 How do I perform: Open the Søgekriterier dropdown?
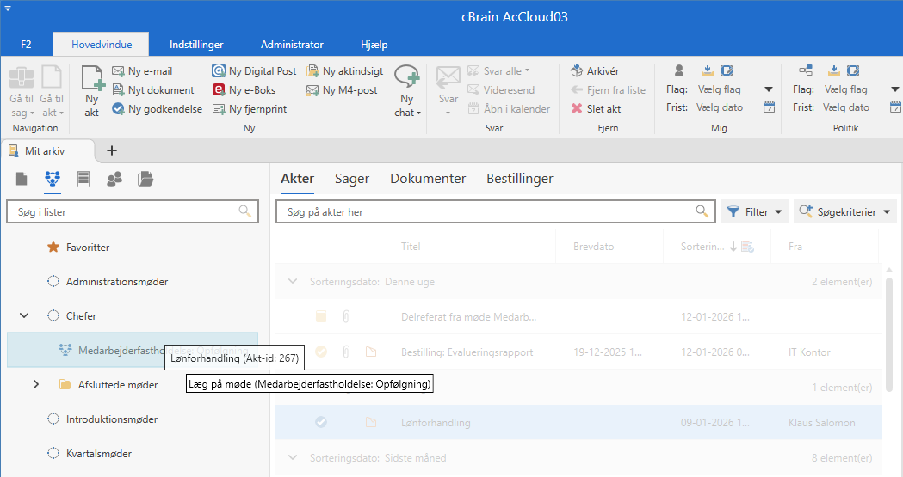click(x=844, y=212)
